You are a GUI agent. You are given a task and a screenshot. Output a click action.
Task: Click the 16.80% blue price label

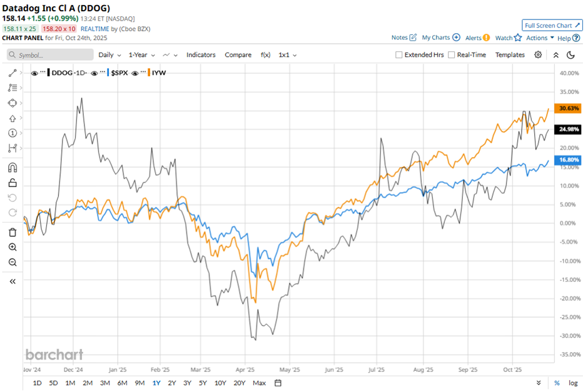[x=568, y=159]
